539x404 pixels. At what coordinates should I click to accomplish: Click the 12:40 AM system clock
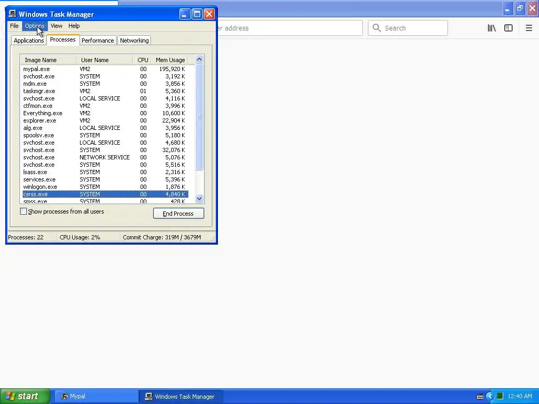click(520, 396)
